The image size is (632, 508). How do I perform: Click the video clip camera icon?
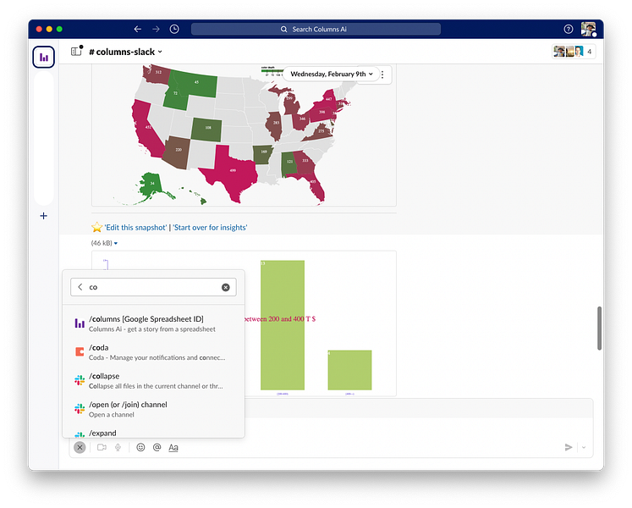tap(102, 447)
